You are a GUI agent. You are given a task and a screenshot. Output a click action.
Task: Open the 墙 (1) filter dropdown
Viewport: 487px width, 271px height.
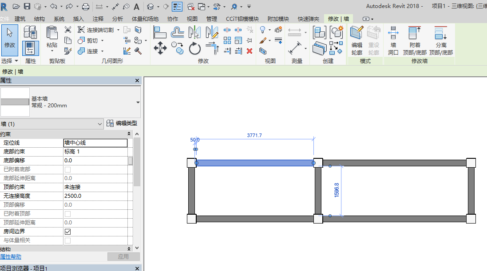99,124
